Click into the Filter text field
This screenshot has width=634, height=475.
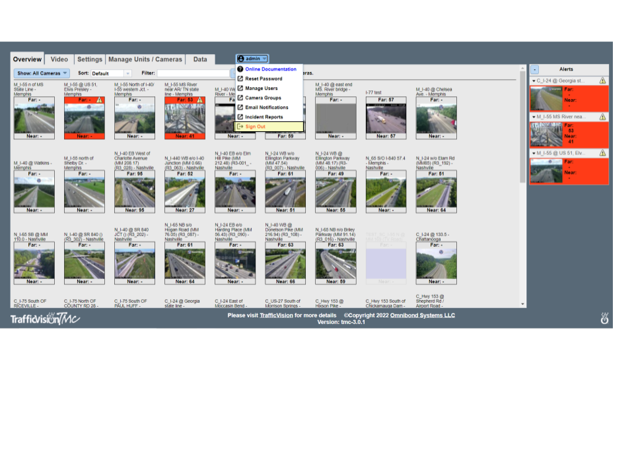coord(194,73)
